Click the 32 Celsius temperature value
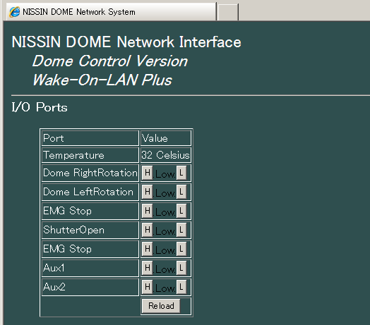This screenshot has height=325, width=370. 166,155
